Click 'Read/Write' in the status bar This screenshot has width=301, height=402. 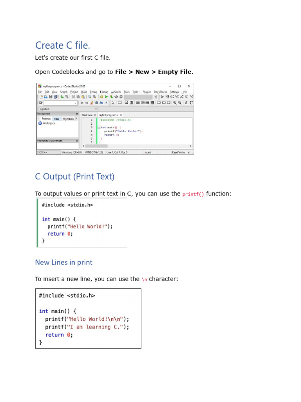tap(178, 152)
